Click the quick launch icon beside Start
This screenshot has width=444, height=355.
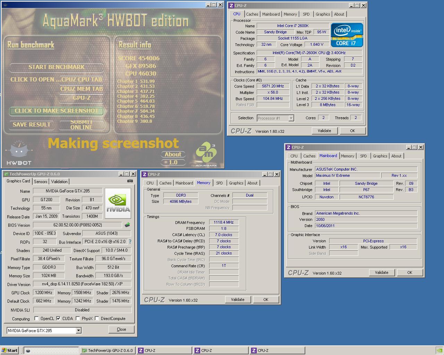(28, 350)
